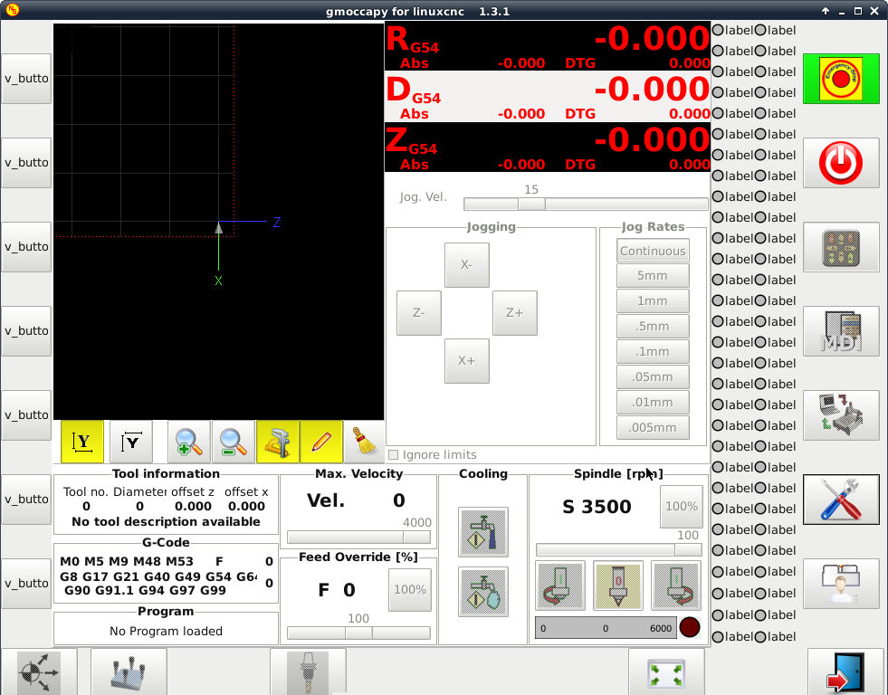Jog the X- axis button
The image size is (888, 695).
pos(467,265)
